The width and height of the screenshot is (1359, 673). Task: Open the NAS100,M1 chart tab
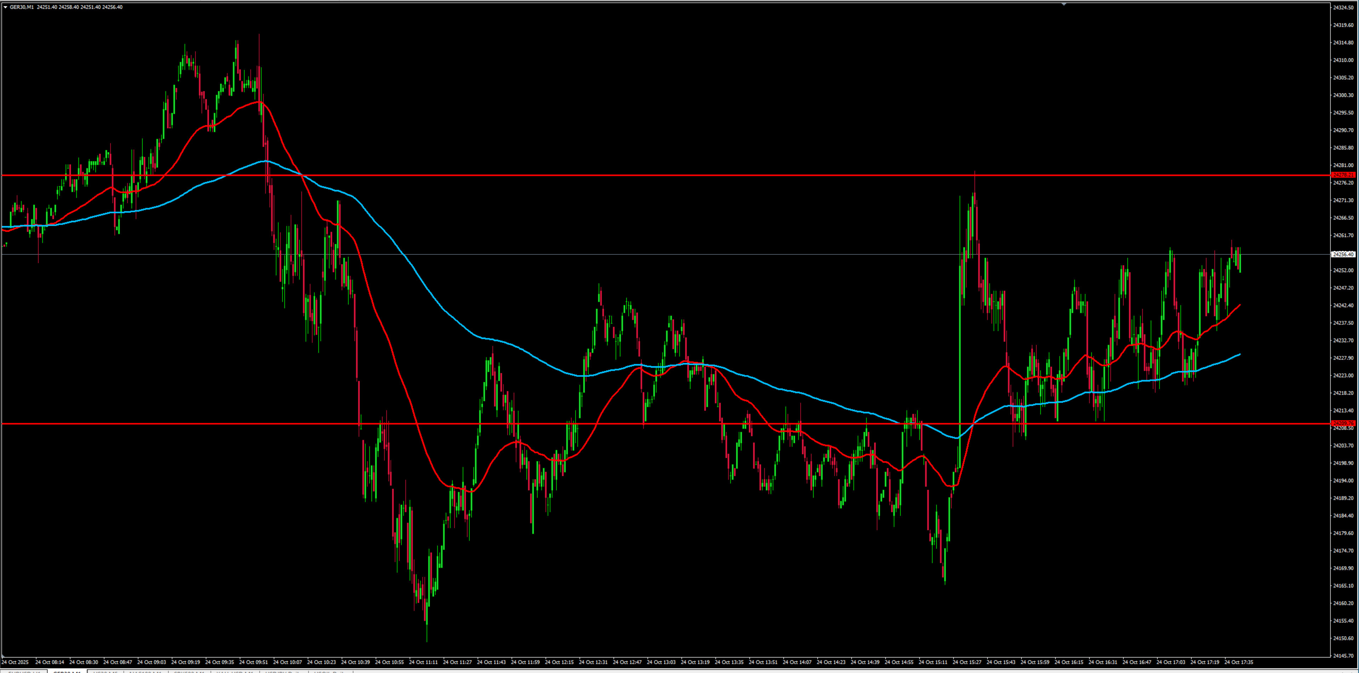click(145, 672)
